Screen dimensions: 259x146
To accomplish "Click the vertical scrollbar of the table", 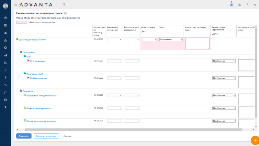I will click(256, 73).
